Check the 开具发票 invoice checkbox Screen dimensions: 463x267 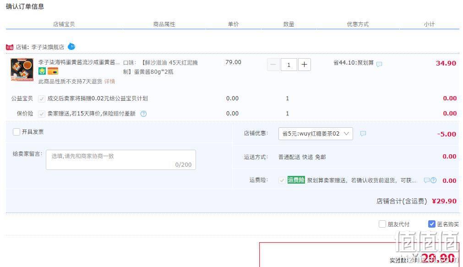pos(16,132)
